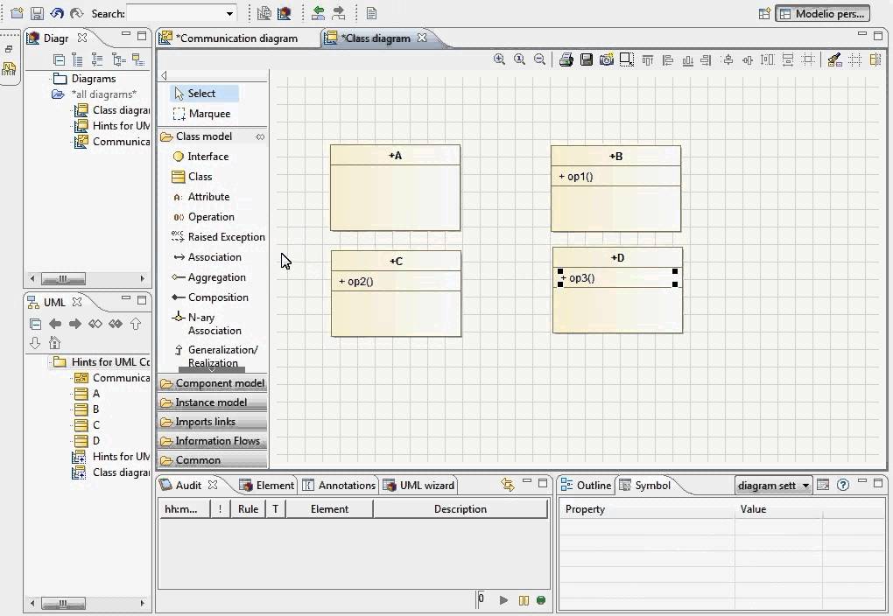Viewport: 893px width, 616px height.
Task: Open the diagram settings dropdown
Action: point(773,486)
